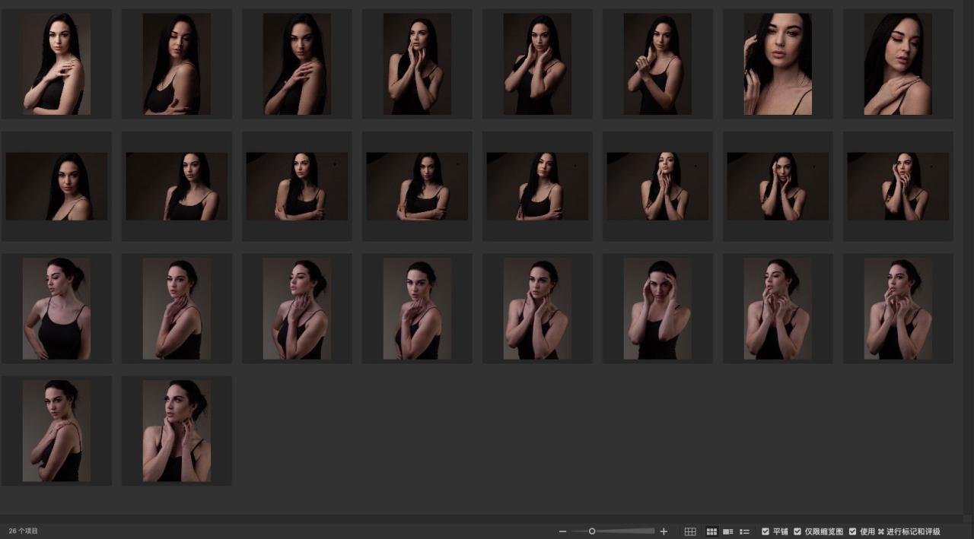Screen dimensions: 974x539
Task: Switch to details view icon
Action: (x=728, y=531)
